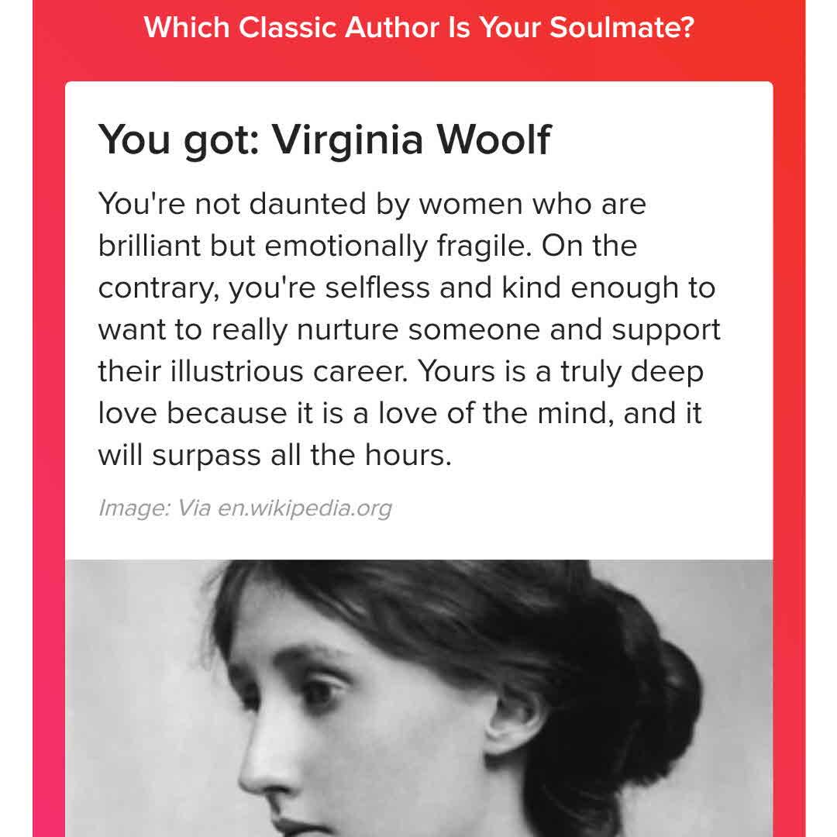This screenshot has width=837, height=837.
Task: Click the word 'Image:' in the photo credit
Action: point(133,509)
